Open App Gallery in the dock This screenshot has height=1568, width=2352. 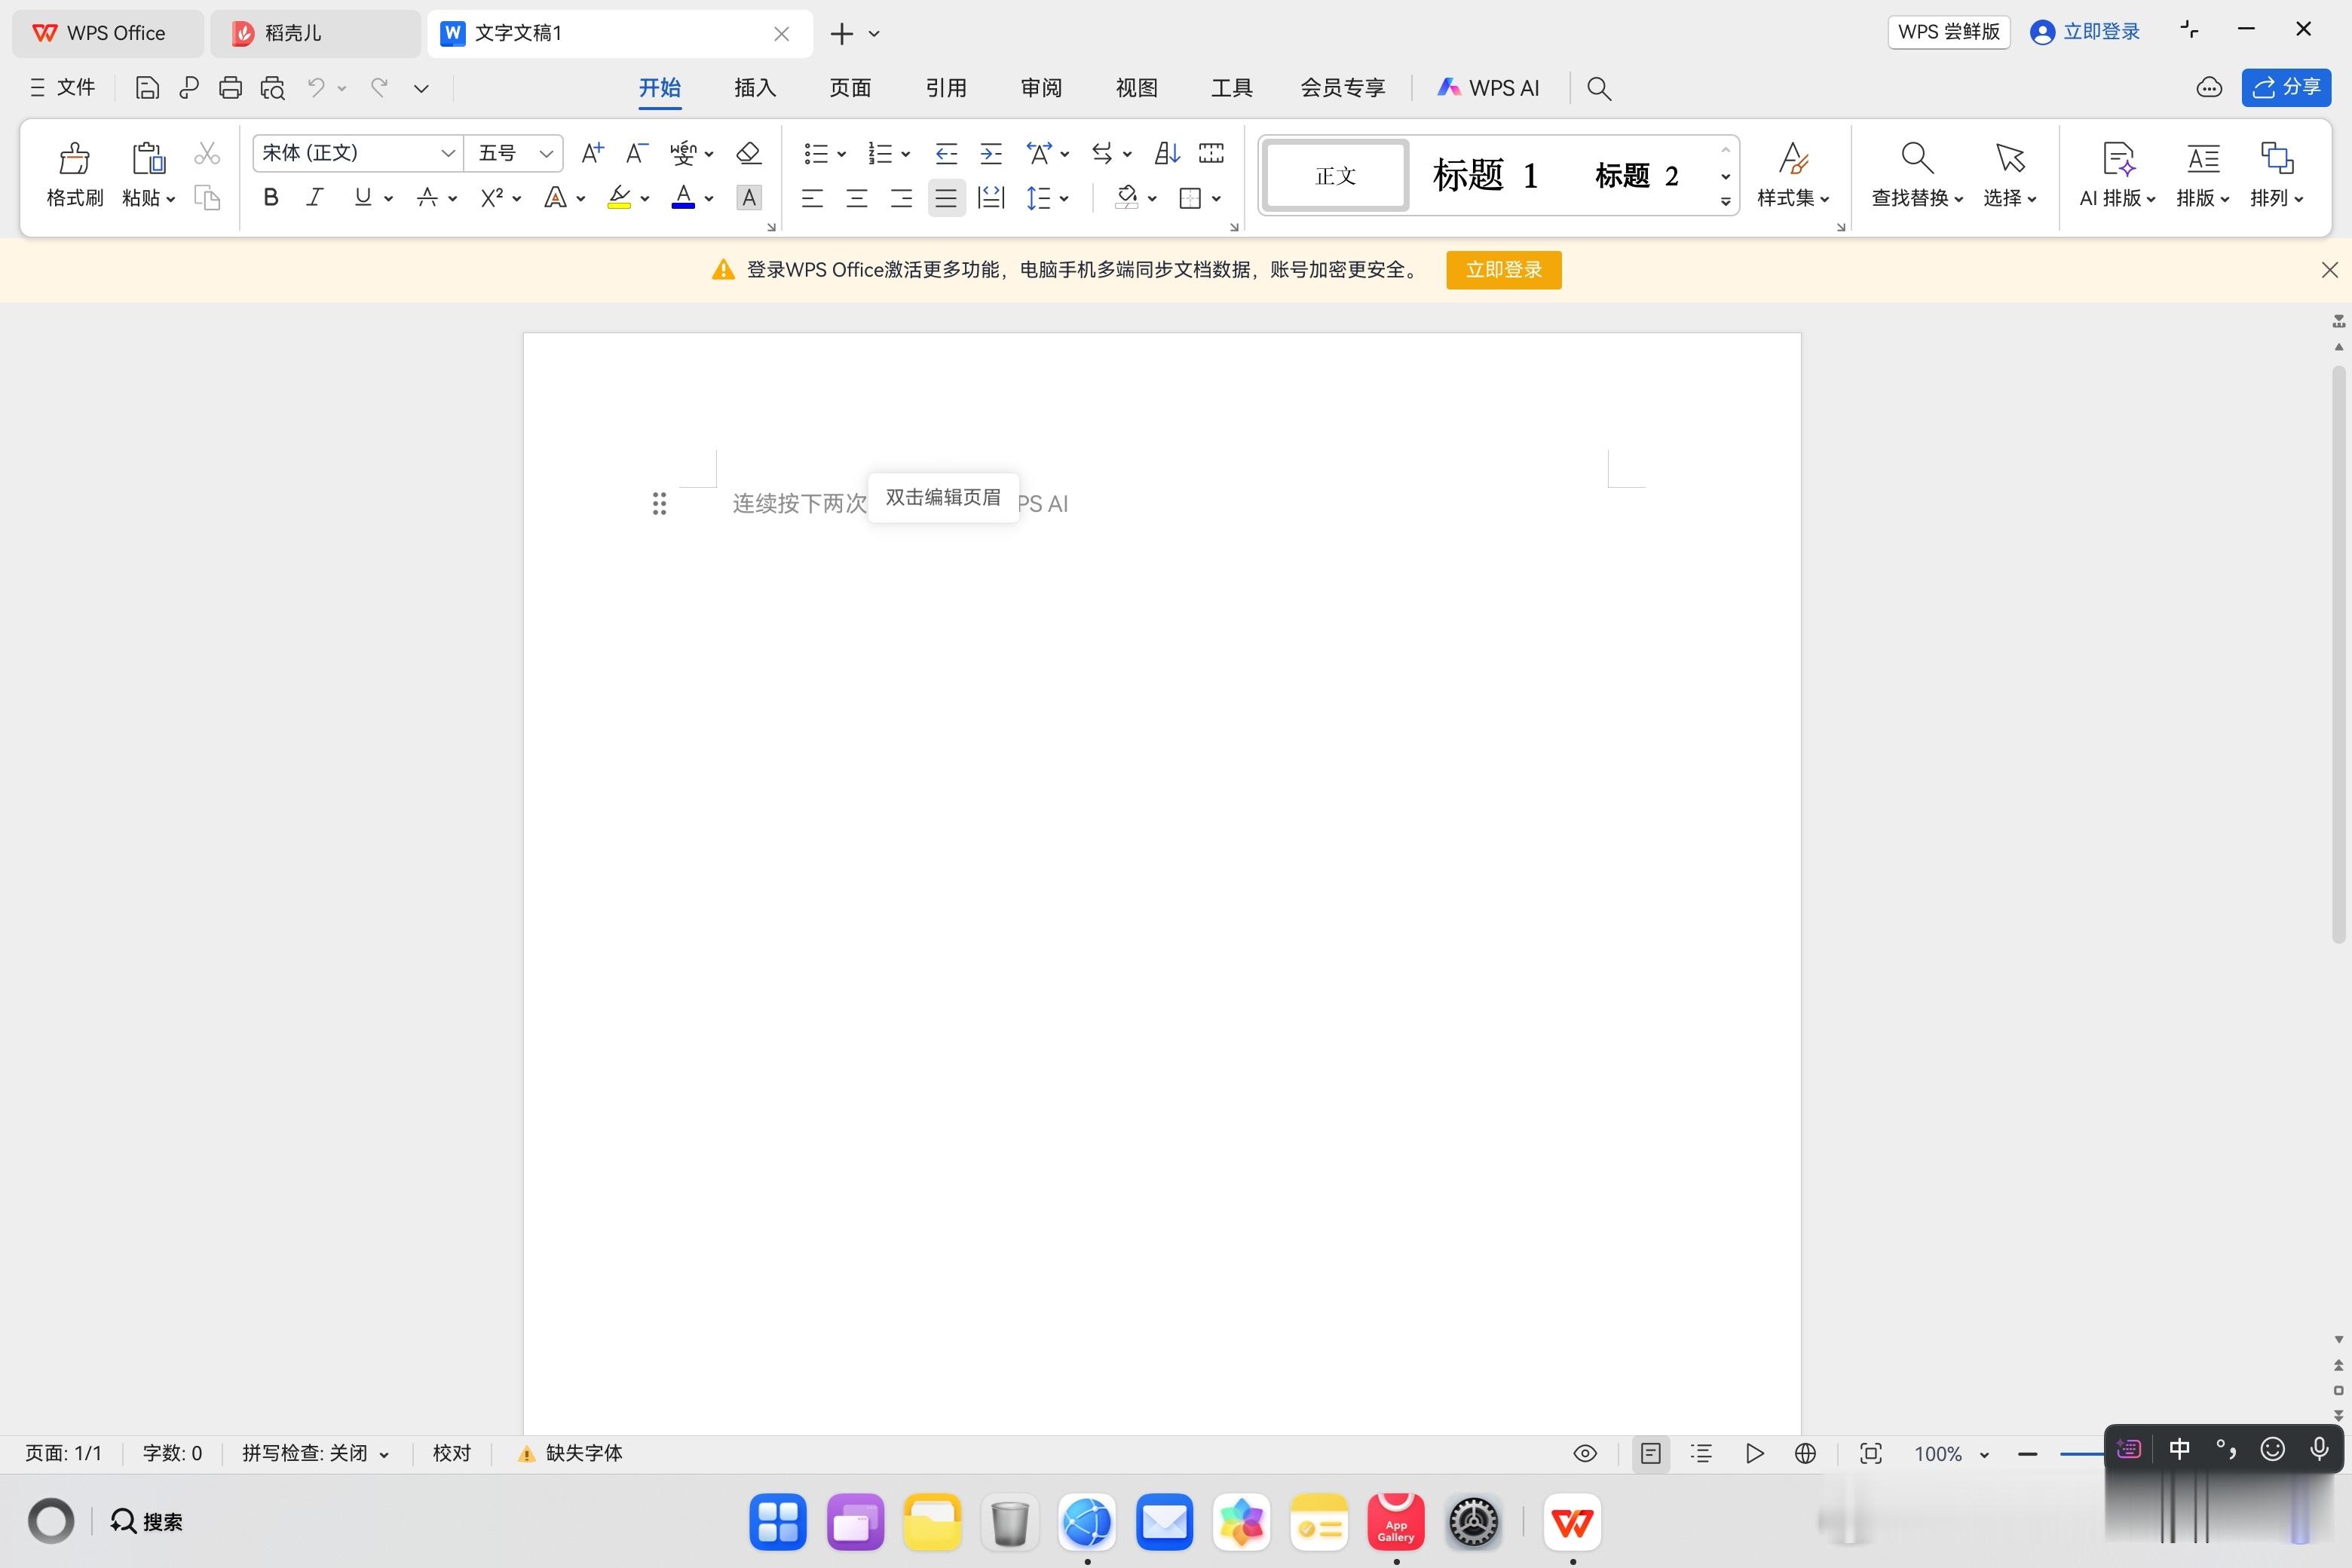[1396, 1522]
